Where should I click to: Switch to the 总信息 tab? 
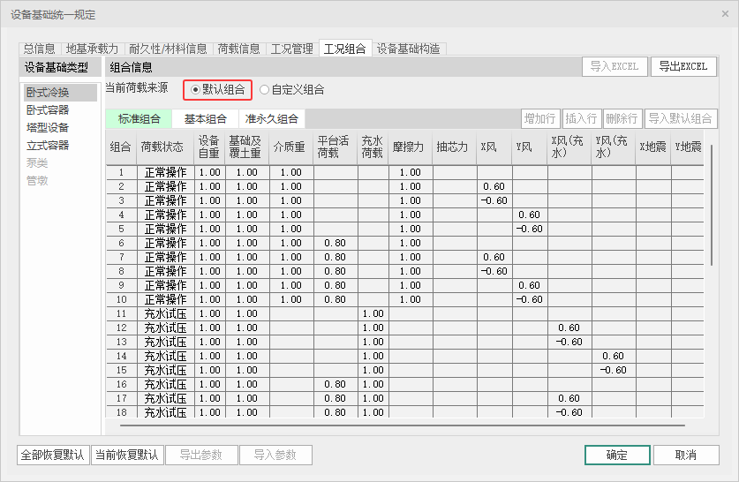click(40, 49)
